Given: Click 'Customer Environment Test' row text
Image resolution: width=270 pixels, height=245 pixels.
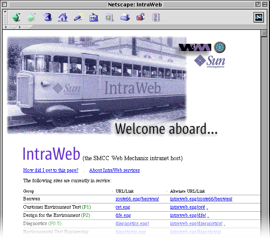Looking at the screenshot, I should tap(52, 207).
